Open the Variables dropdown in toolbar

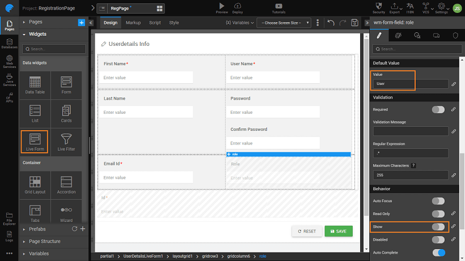(239, 23)
